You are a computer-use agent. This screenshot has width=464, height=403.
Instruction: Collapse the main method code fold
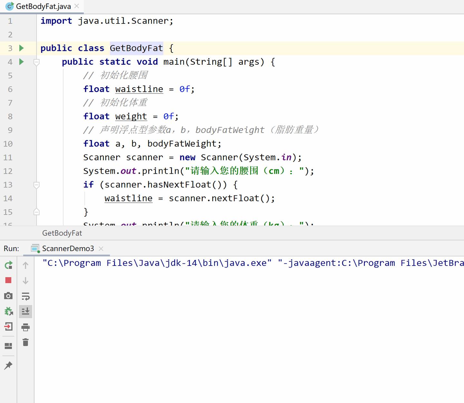(x=36, y=62)
